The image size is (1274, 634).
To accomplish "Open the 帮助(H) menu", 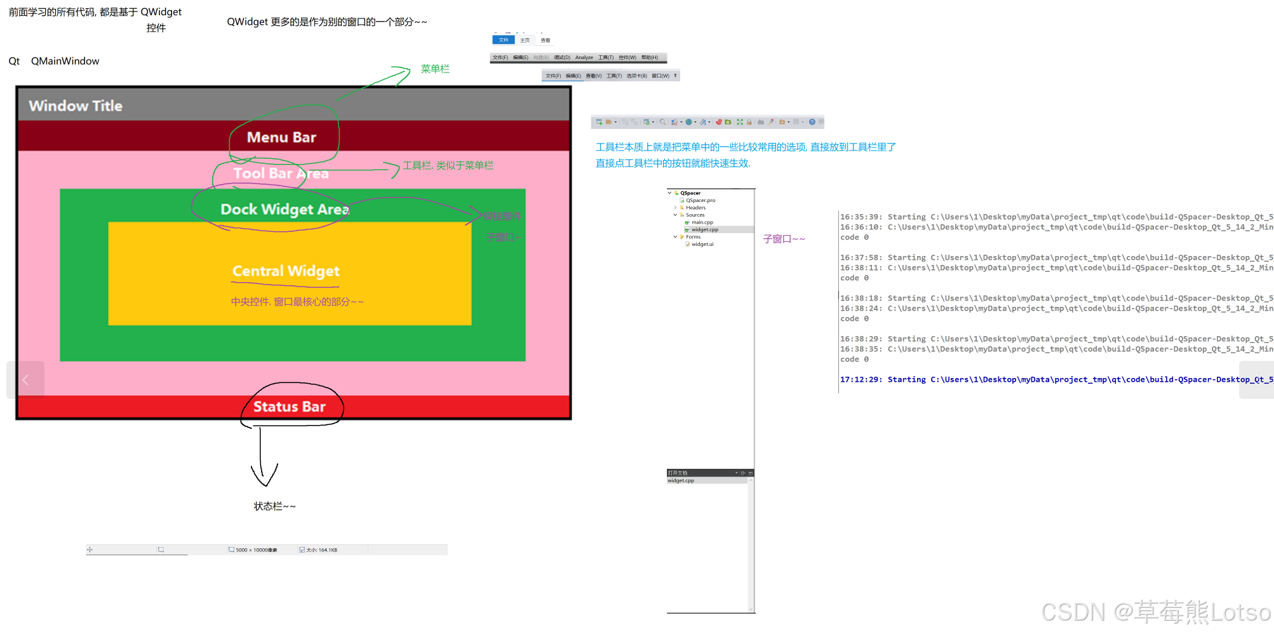I will pyautogui.click(x=650, y=58).
